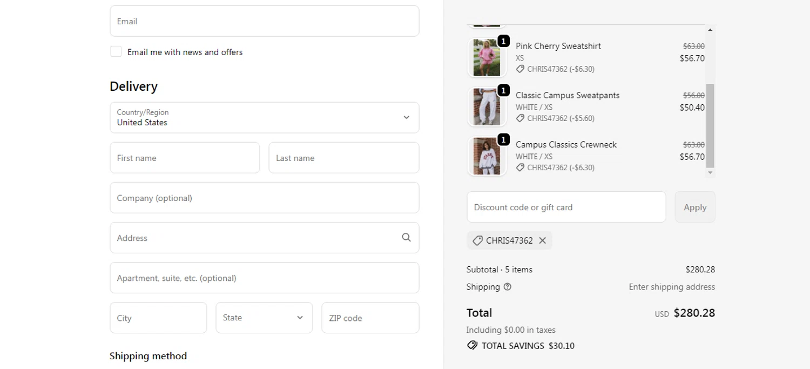
Task: Click the Shipping method heading
Action: 148,356
